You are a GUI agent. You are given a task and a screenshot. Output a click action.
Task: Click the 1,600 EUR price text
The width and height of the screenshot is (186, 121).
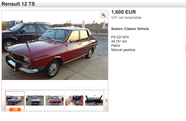click(x=124, y=12)
